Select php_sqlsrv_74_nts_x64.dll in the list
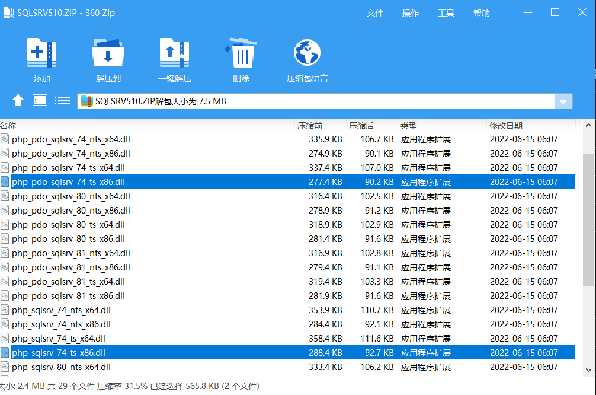The height and width of the screenshot is (395, 596). 61,310
